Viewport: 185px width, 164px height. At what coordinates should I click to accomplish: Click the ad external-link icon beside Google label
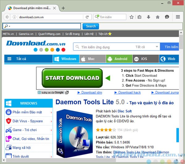click(x=67, y=92)
